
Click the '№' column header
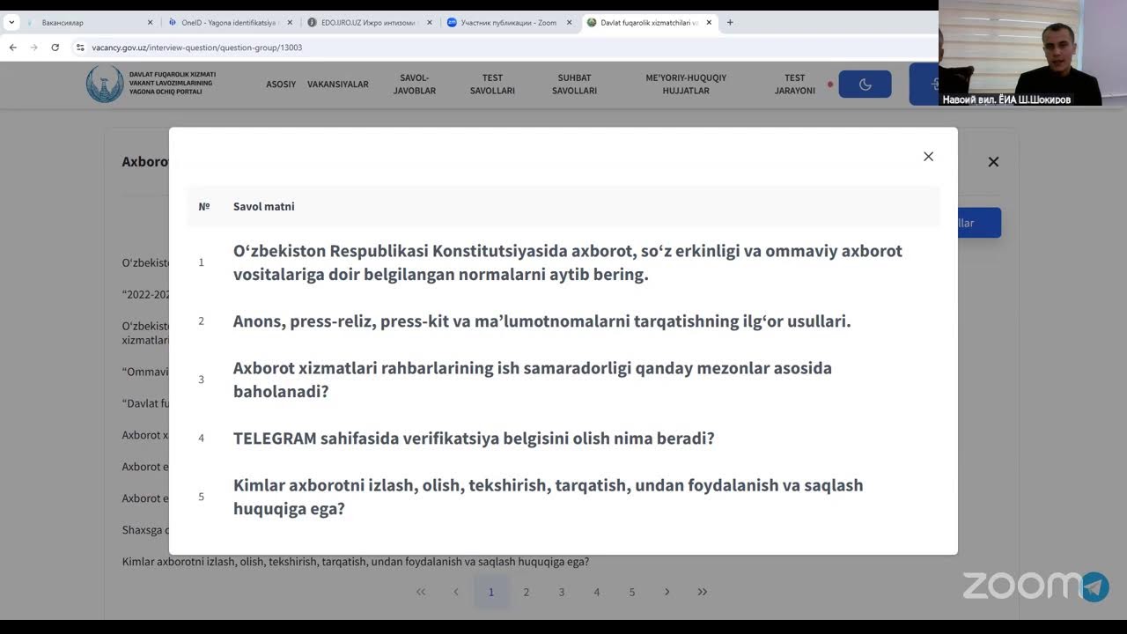[x=204, y=206]
